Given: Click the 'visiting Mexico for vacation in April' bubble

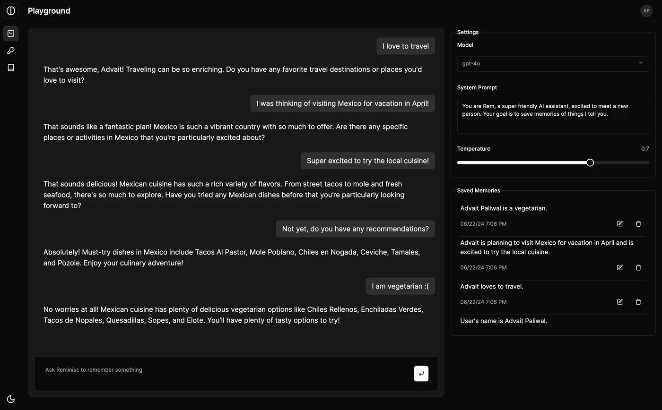Looking at the screenshot, I should (342, 103).
